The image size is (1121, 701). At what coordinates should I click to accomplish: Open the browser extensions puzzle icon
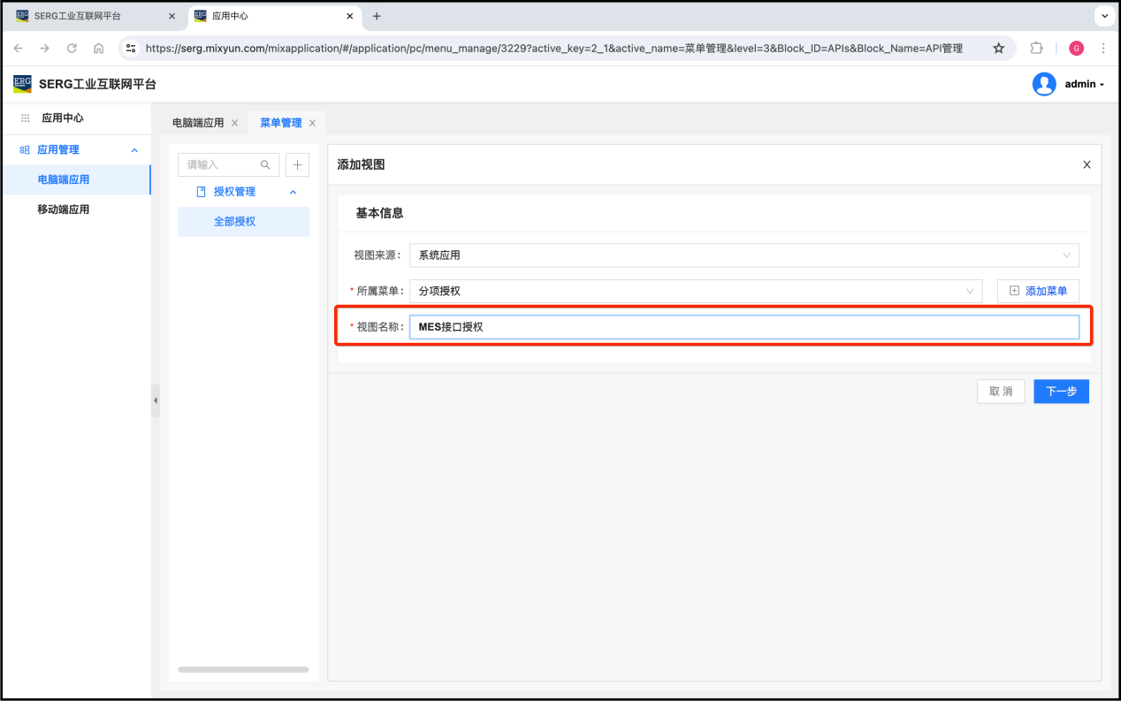1037,49
